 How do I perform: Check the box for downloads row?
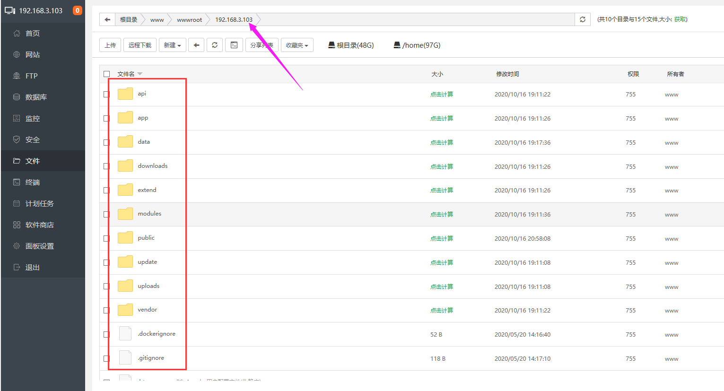[107, 166]
